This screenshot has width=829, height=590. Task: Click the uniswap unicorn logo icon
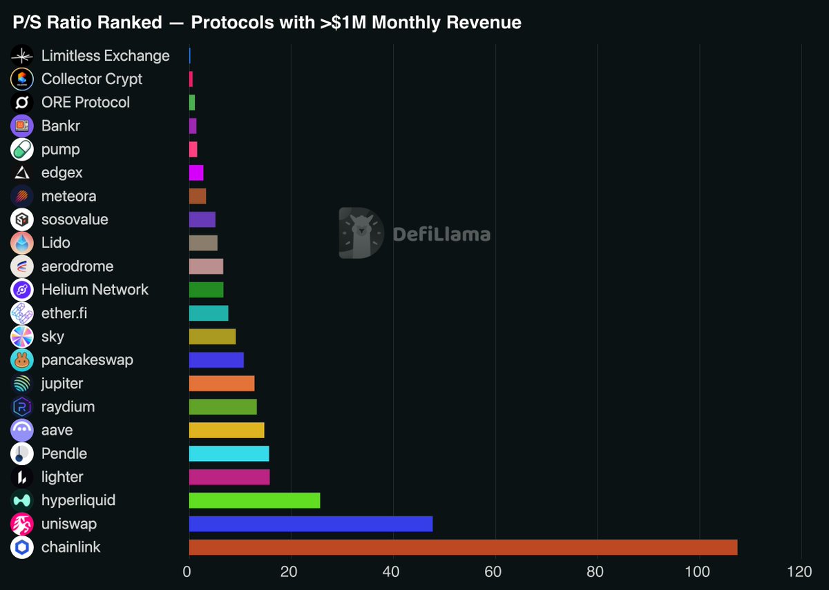coord(22,524)
